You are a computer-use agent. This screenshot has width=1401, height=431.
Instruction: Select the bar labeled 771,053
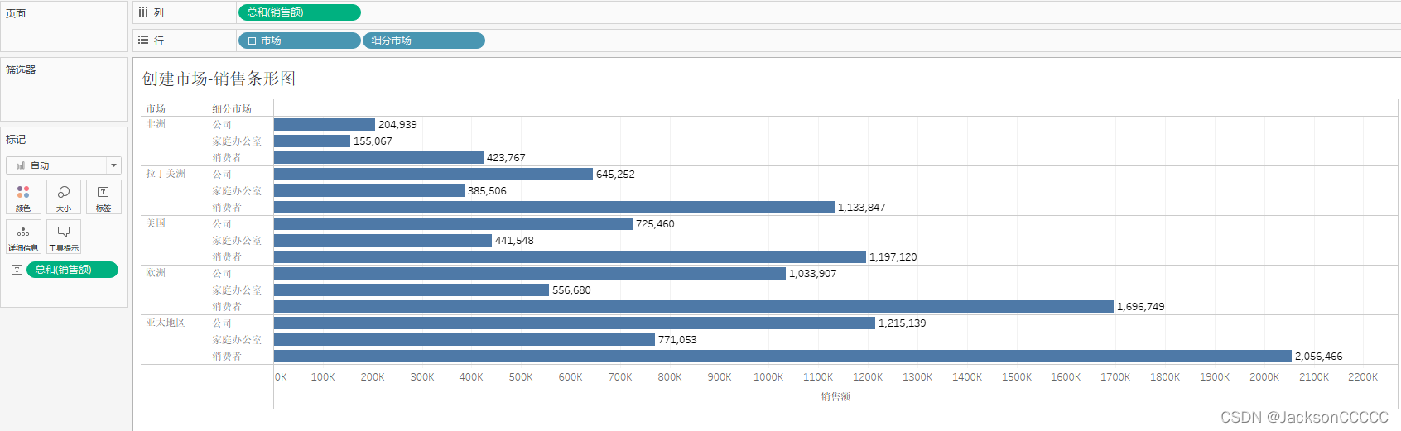click(465, 339)
